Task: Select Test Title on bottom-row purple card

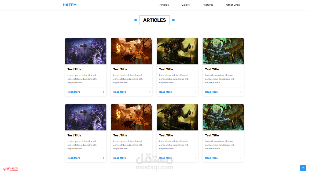Action: [74, 136]
